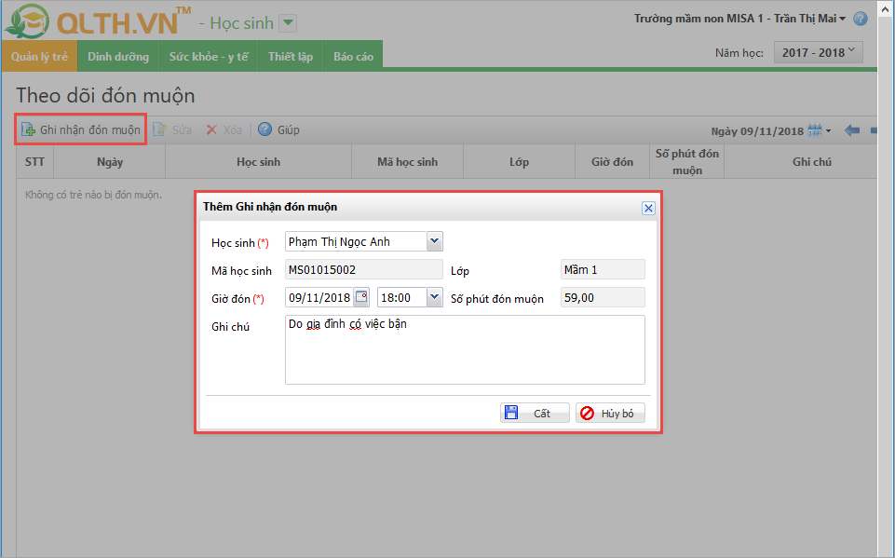Click the Số phút đón muộn field 59,00
The width and height of the screenshot is (895, 558).
(603, 297)
